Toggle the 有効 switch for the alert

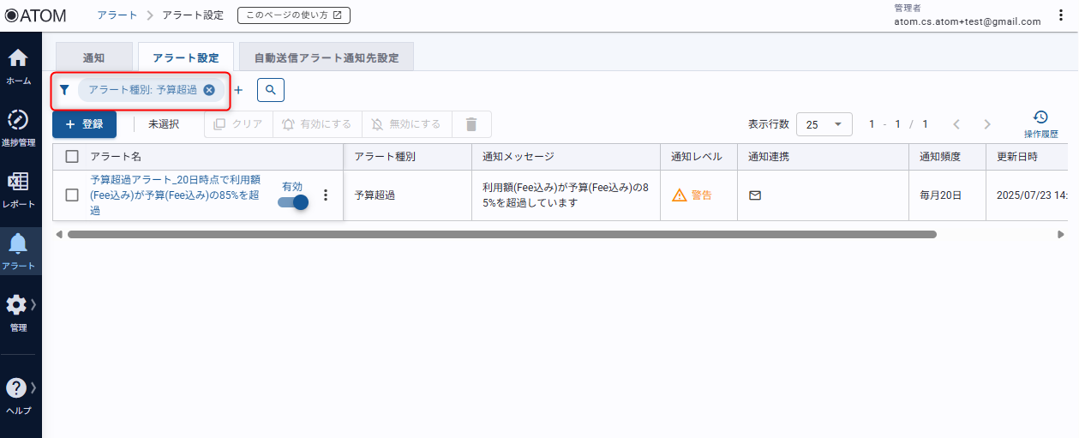pyautogui.click(x=293, y=202)
